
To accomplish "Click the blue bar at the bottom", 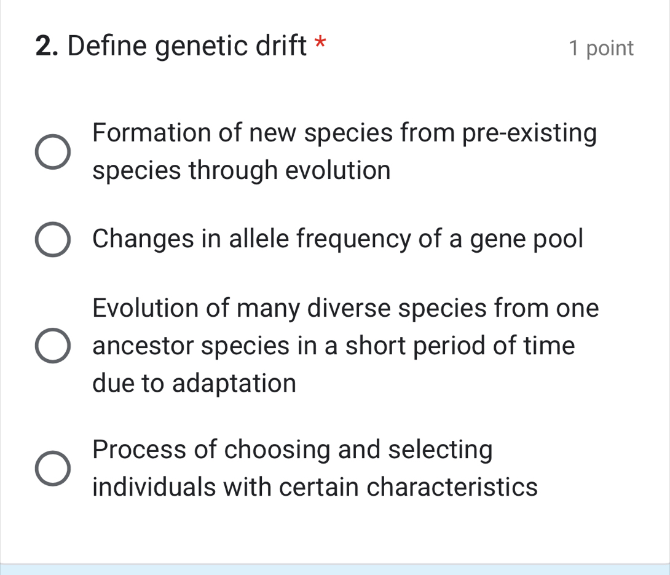I will coord(335,569).
